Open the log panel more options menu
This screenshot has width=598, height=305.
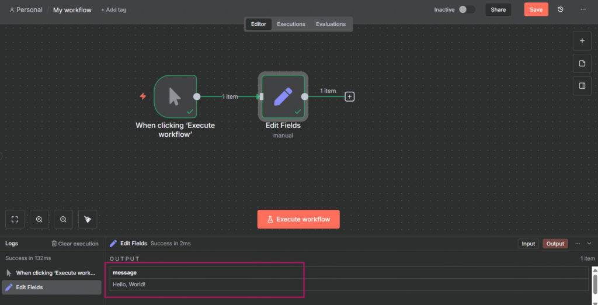(578, 244)
